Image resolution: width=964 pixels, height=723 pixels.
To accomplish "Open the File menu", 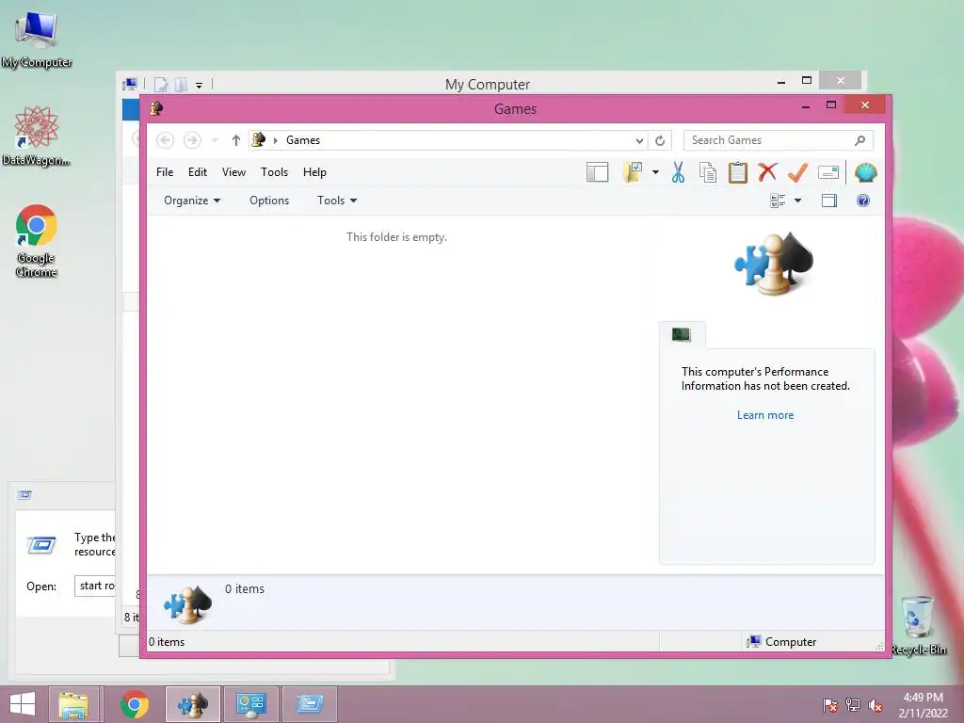I will pyautogui.click(x=165, y=172).
